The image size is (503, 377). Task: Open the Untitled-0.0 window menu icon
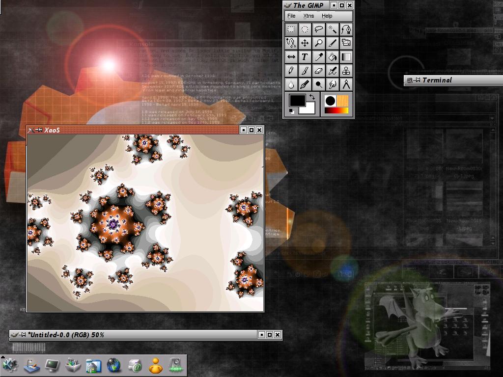pyautogui.click(x=14, y=335)
